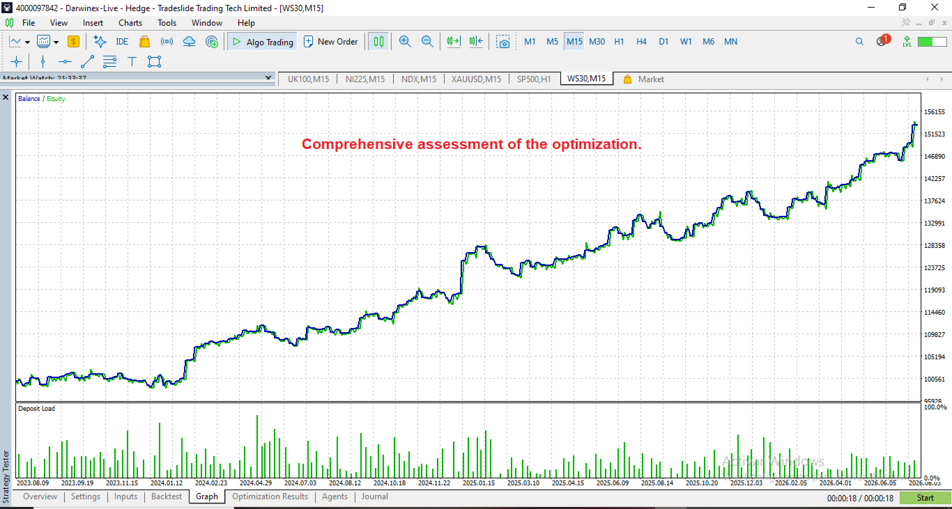Switch to the Optimization Results tab
Image resolution: width=952 pixels, height=509 pixels.
270,497
